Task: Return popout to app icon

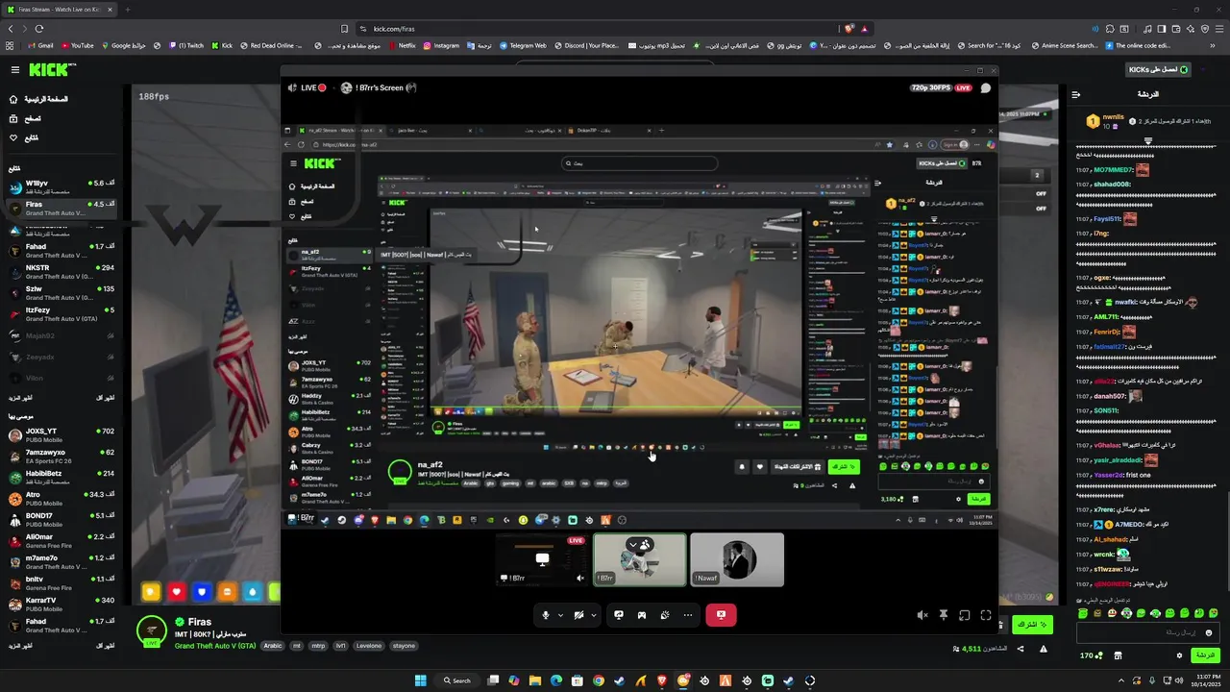Action: 965,615
